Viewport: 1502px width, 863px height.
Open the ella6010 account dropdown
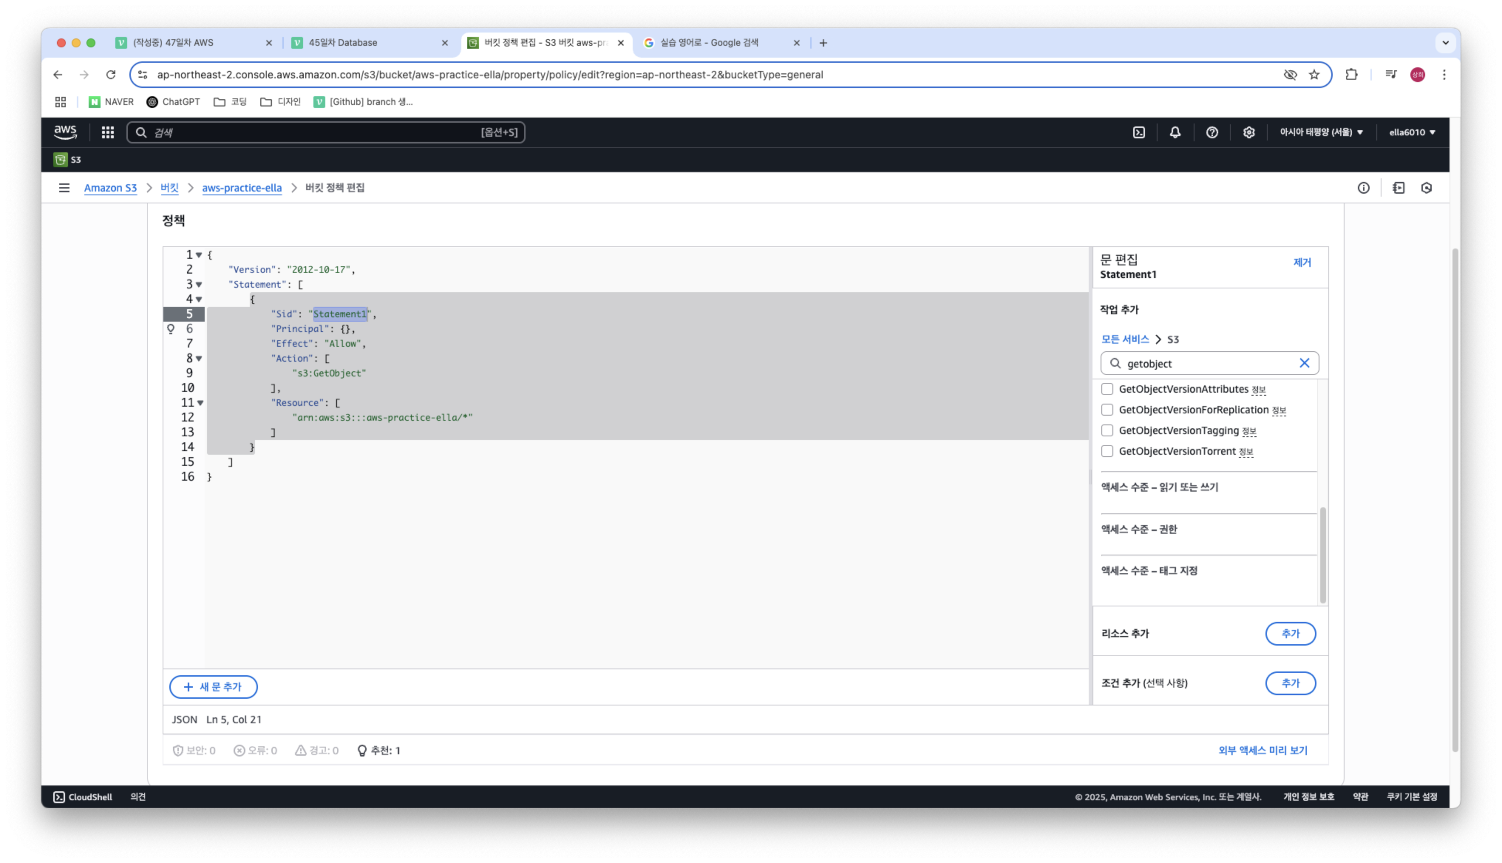click(1412, 132)
